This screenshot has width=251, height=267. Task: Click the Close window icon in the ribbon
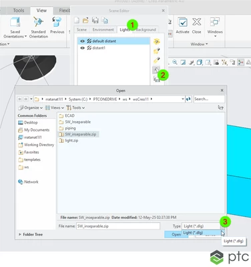click(x=197, y=22)
